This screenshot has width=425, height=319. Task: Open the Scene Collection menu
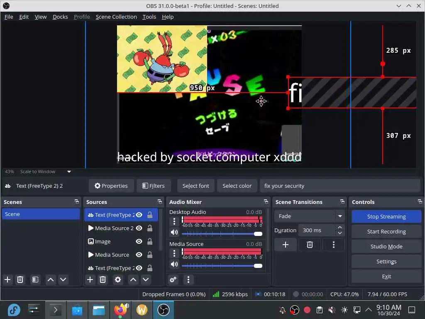coord(116,17)
